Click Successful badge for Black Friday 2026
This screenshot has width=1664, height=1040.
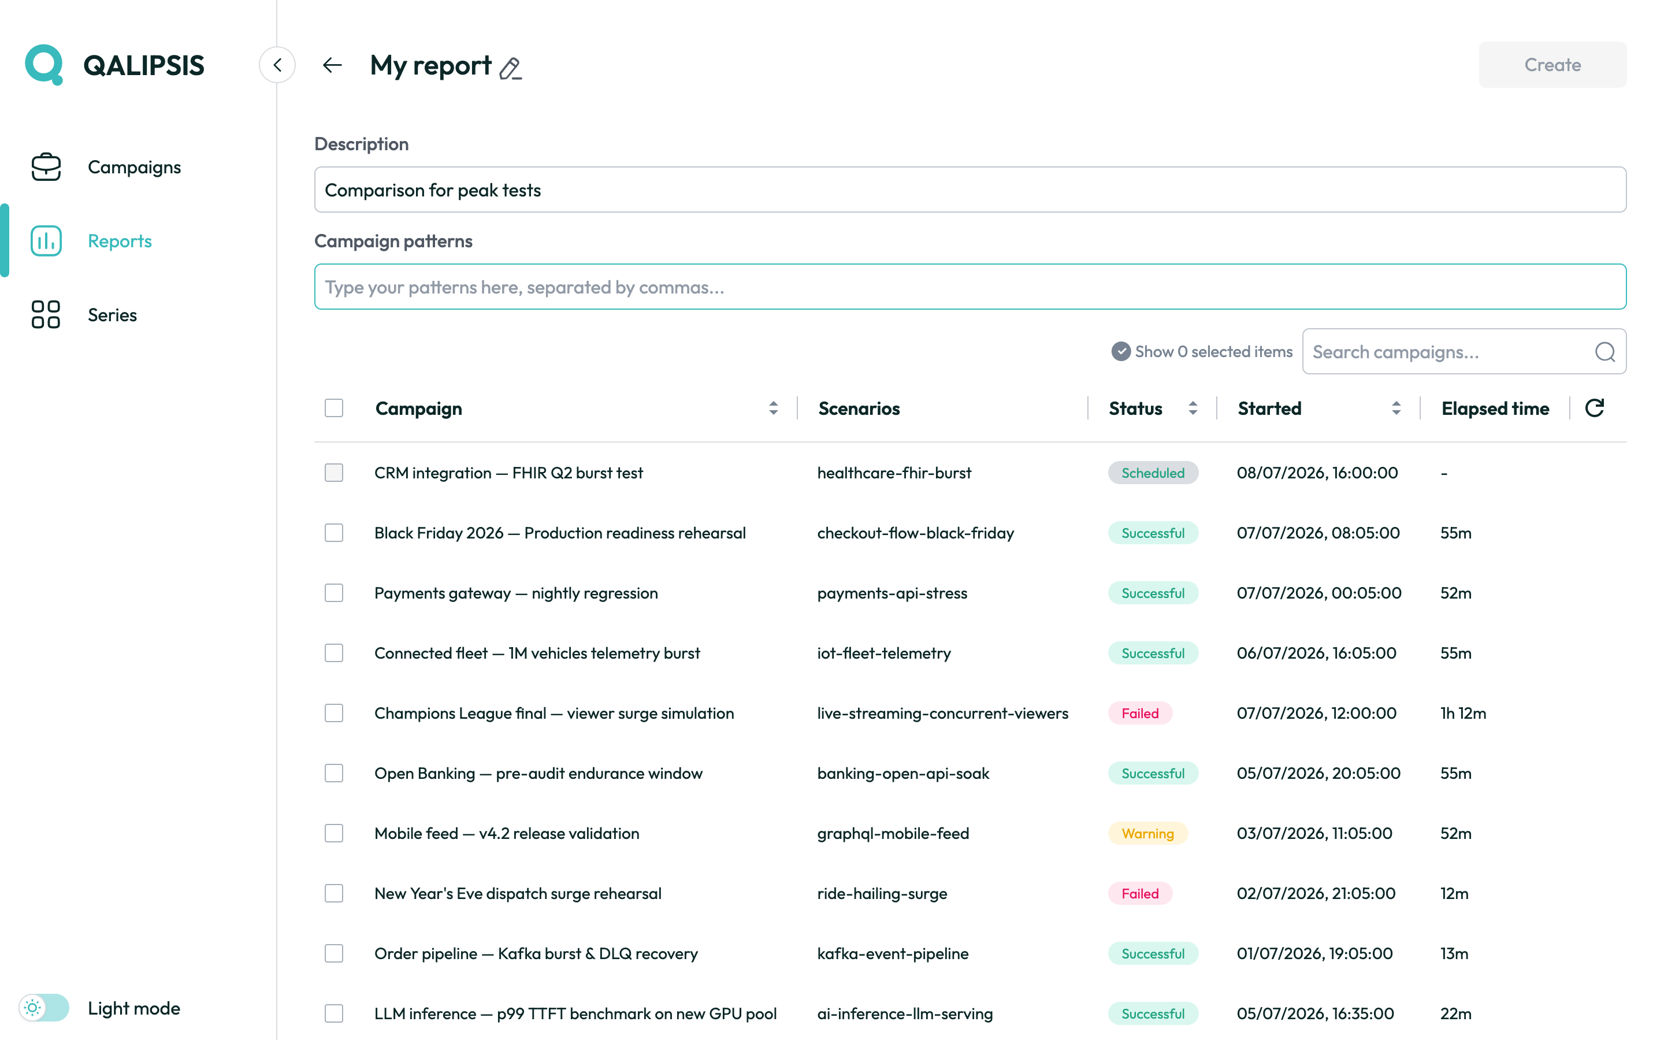pos(1153,532)
